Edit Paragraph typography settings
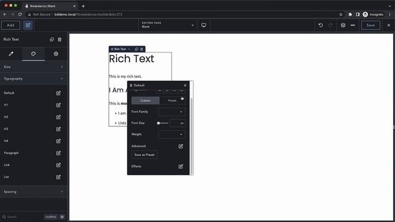Image resolution: width=395 pixels, height=222 pixels. 58,153
